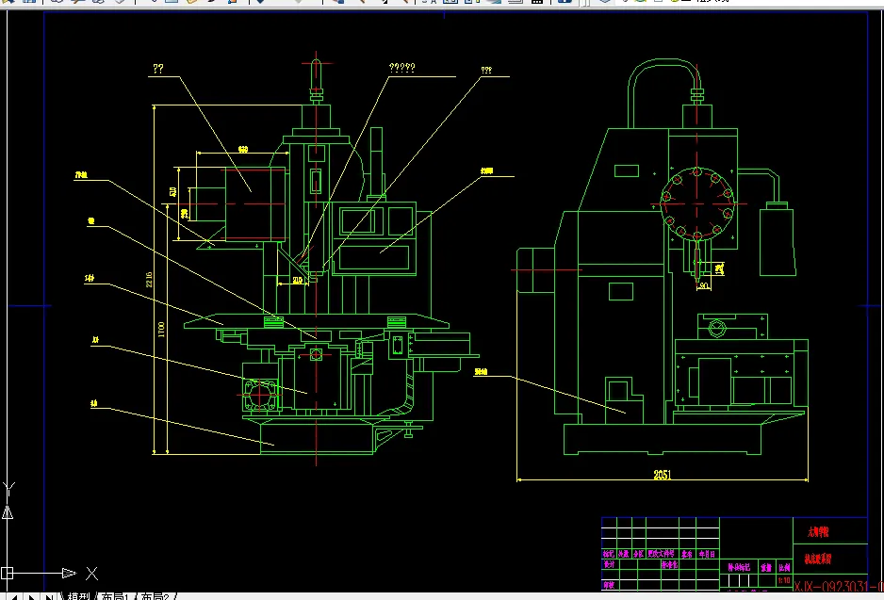Click the previous layout tab arrow

coord(14,597)
